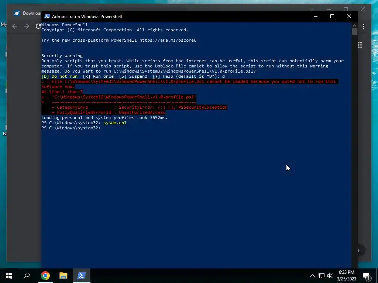Reload the page in background browser
Image resolution: width=378 pixels, height=283 pixels.
click(38, 26)
